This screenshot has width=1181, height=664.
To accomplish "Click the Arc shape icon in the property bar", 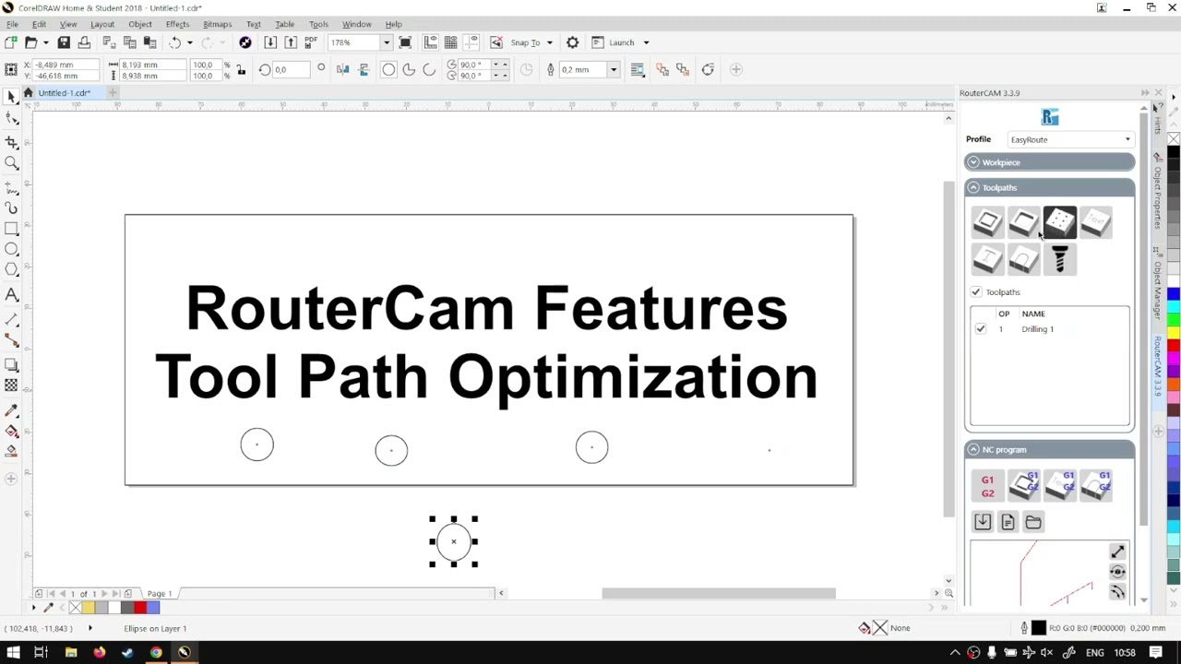I will coord(429,69).
